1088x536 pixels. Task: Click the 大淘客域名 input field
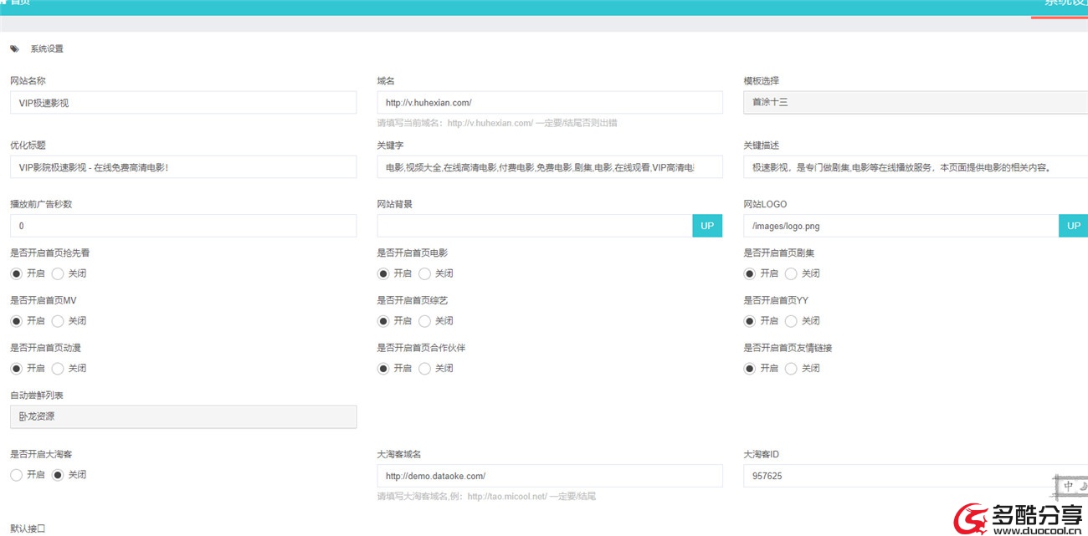[550, 476]
